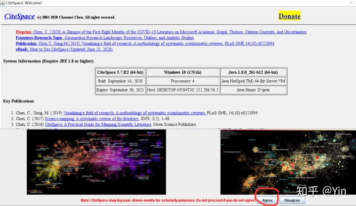Select the CiteSpace 5.7.R2 (64-bit) cell
356x206 pixels.
click(120, 72)
